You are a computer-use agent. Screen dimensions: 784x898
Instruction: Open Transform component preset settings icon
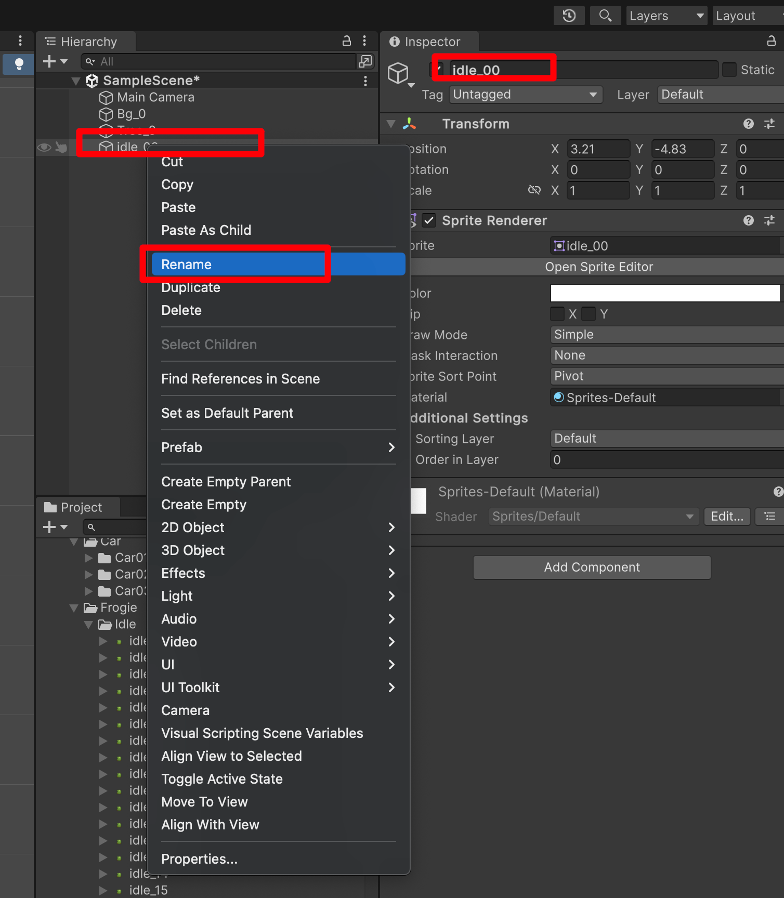pyautogui.click(x=769, y=124)
